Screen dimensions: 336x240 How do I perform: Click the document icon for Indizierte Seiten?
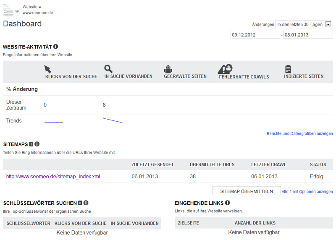pyautogui.click(x=288, y=69)
